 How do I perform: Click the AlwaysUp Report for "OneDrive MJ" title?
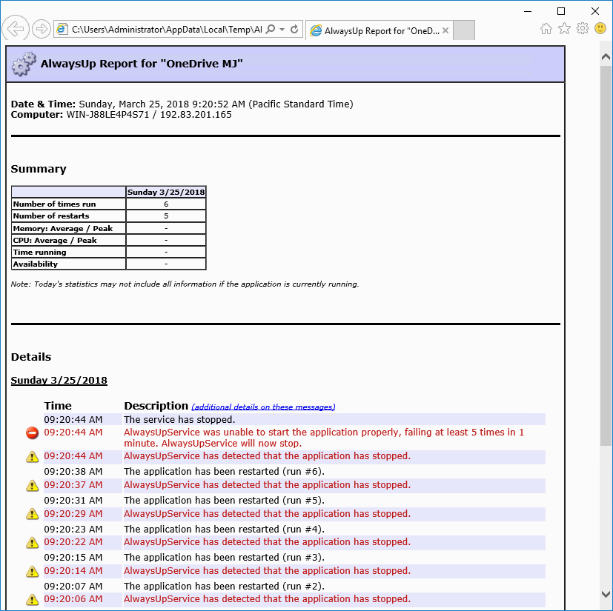pos(142,64)
